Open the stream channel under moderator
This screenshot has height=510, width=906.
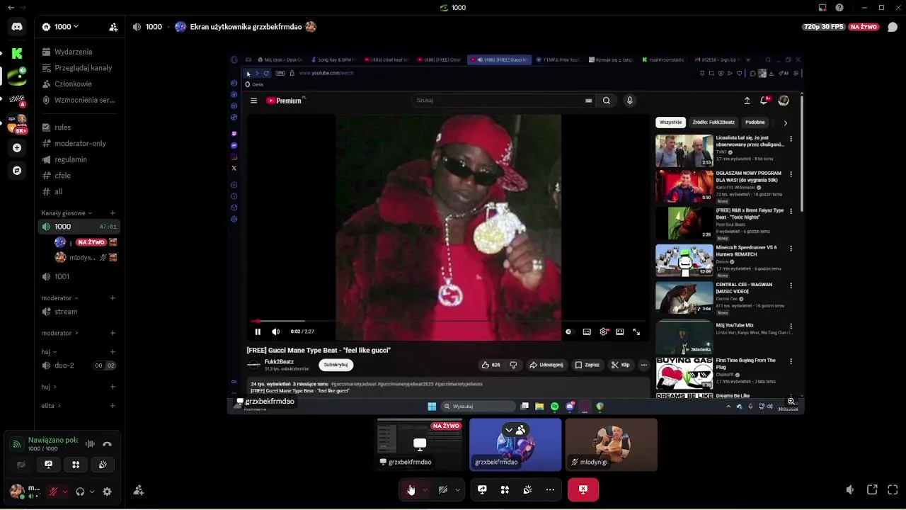79,312
